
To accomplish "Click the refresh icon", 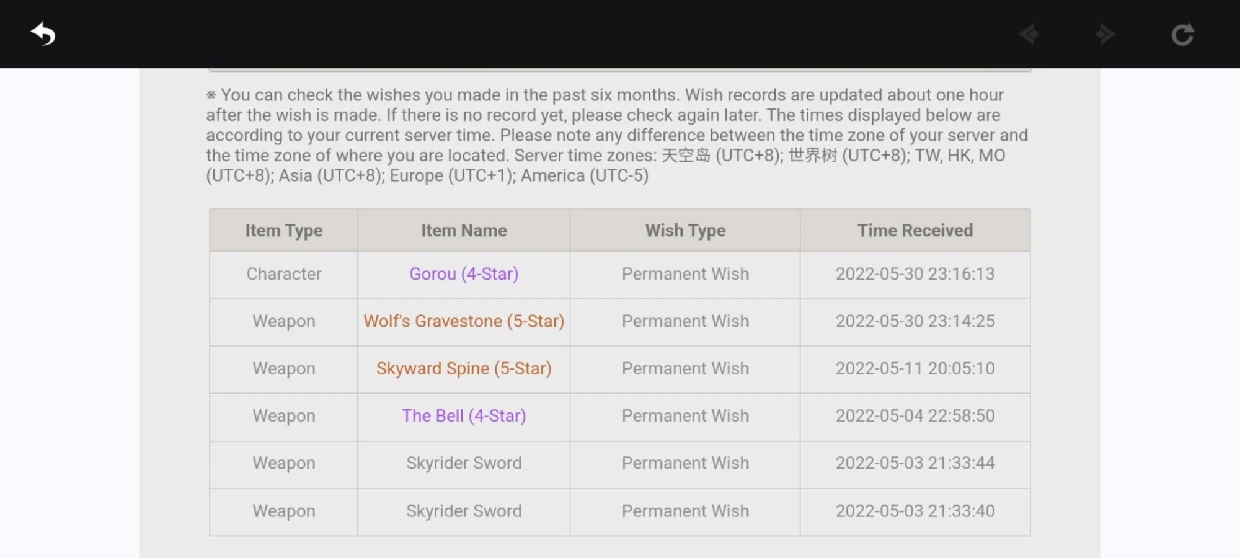I will click(1183, 34).
